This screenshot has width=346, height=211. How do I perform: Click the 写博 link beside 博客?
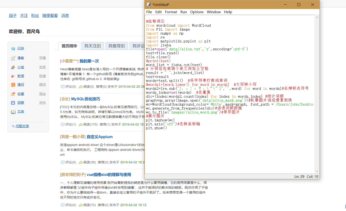click(43, 58)
